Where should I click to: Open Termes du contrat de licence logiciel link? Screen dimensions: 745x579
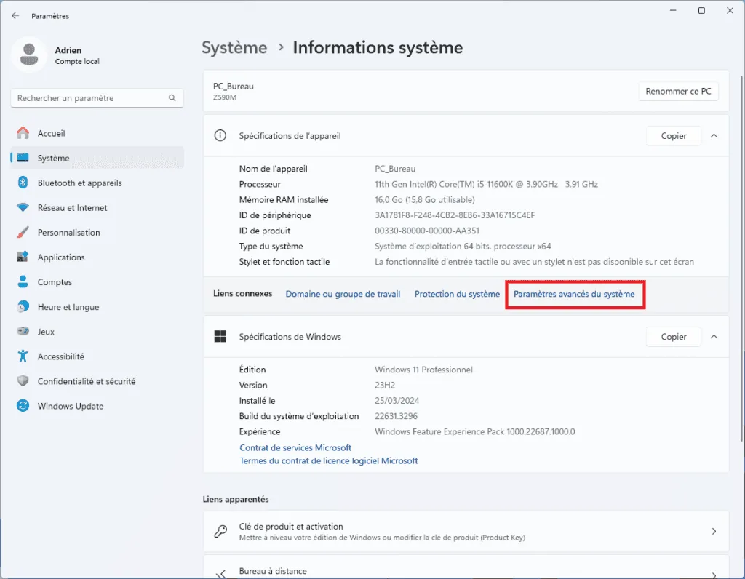[x=328, y=460]
